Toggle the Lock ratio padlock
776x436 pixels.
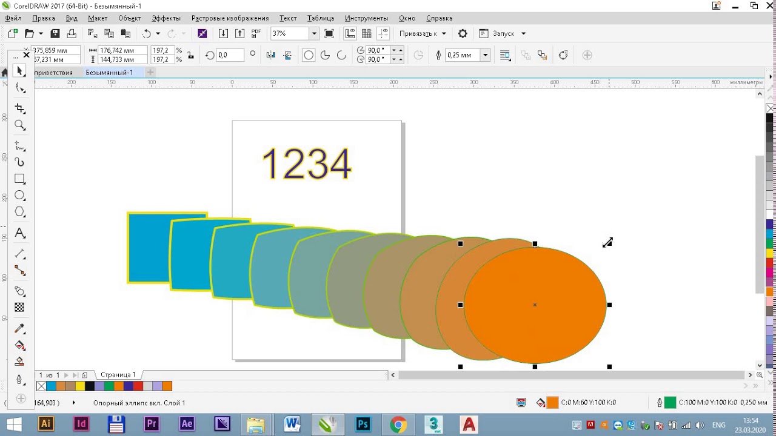[x=191, y=55]
